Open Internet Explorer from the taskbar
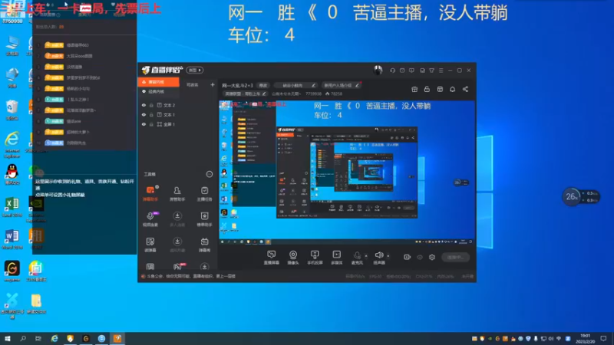Screen dimensions: 614x345 (x=54, y=338)
